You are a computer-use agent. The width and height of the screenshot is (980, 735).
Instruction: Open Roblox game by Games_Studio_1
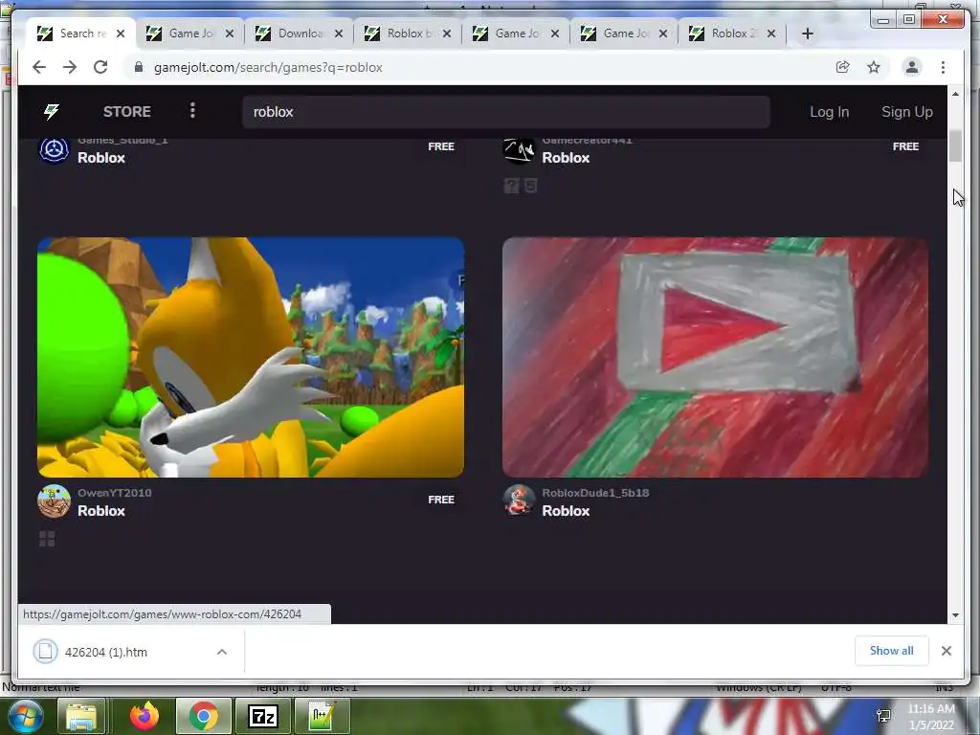coord(101,158)
